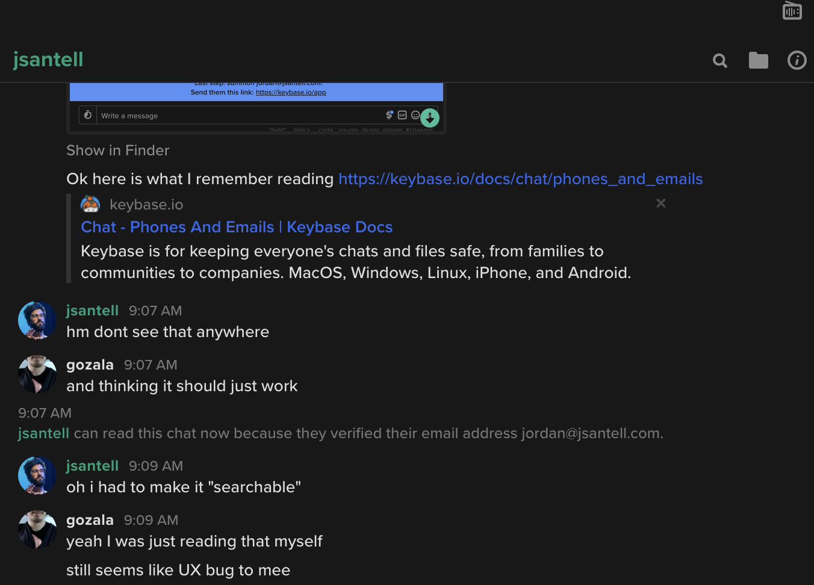Click the 9:09 AM timestamp beside jsantell
Image resolution: width=814 pixels, height=585 pixels.
(x=156, y=466)
